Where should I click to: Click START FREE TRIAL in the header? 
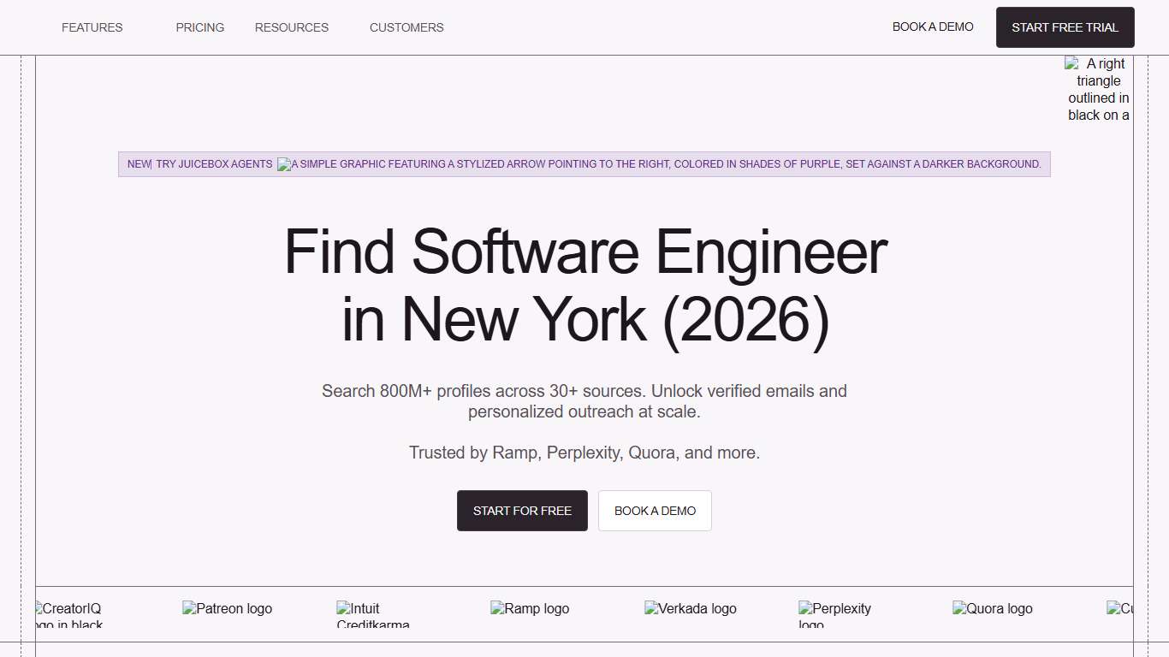tap(1065, 27)
